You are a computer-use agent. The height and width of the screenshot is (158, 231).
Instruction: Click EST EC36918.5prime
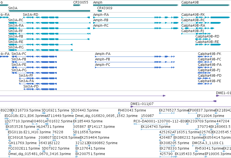coord(9,140)
